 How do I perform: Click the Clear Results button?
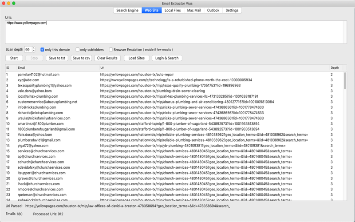(107, 58)
